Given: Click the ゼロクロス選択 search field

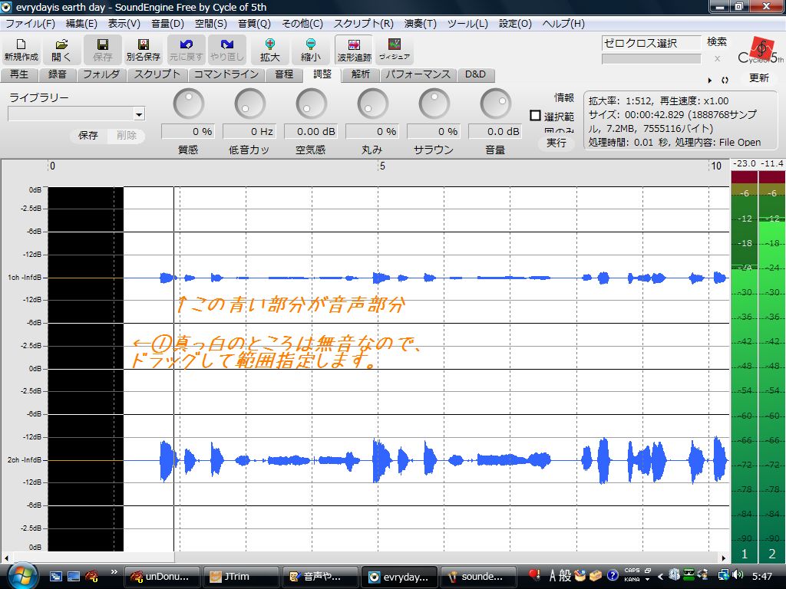Looking at the screenshot, I should [x=651, y=43].
